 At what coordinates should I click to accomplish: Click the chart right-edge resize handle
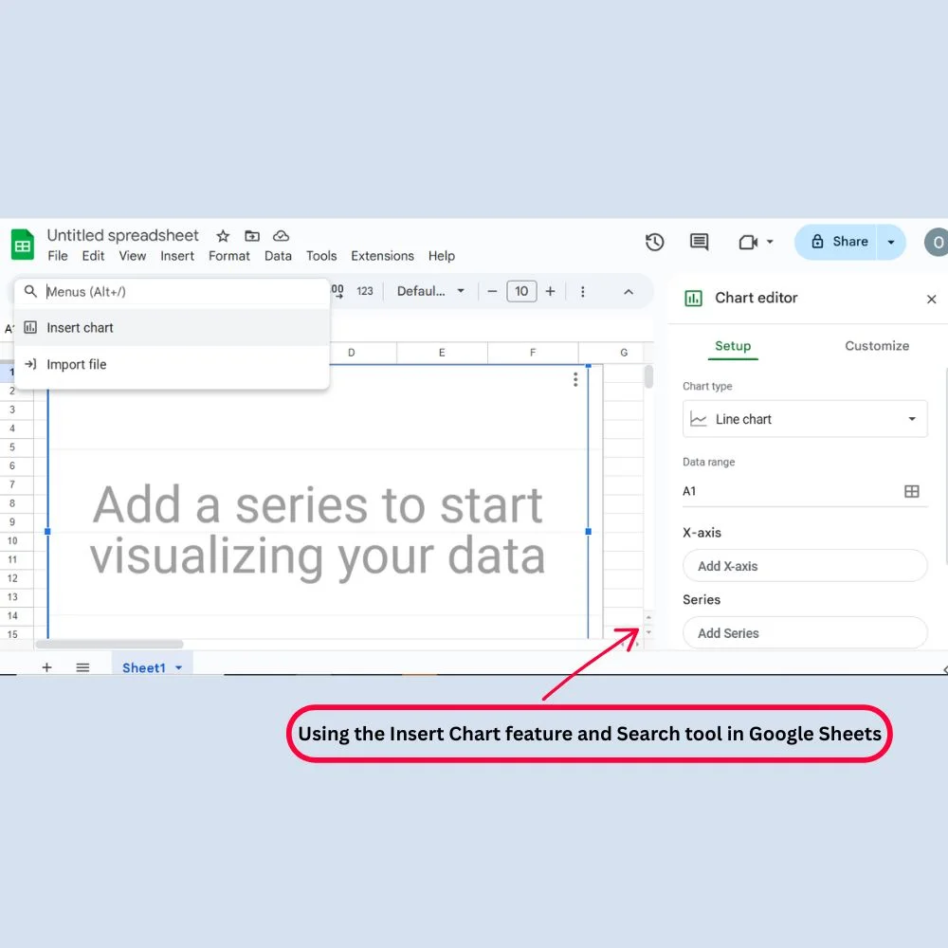(x=589, y=532)
